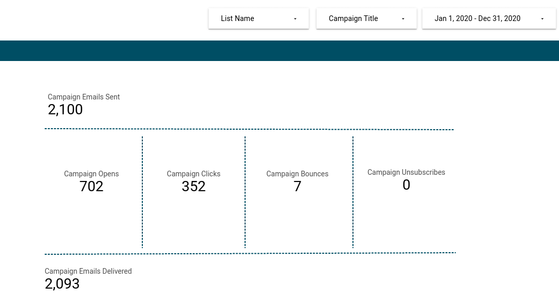This screenshot has width=559, height=305.
Task: Open the Campaign Title filter dropdown
Action: 366,18
